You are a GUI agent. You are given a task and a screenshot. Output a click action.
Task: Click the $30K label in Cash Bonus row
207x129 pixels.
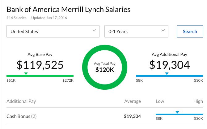pos(198,119)
